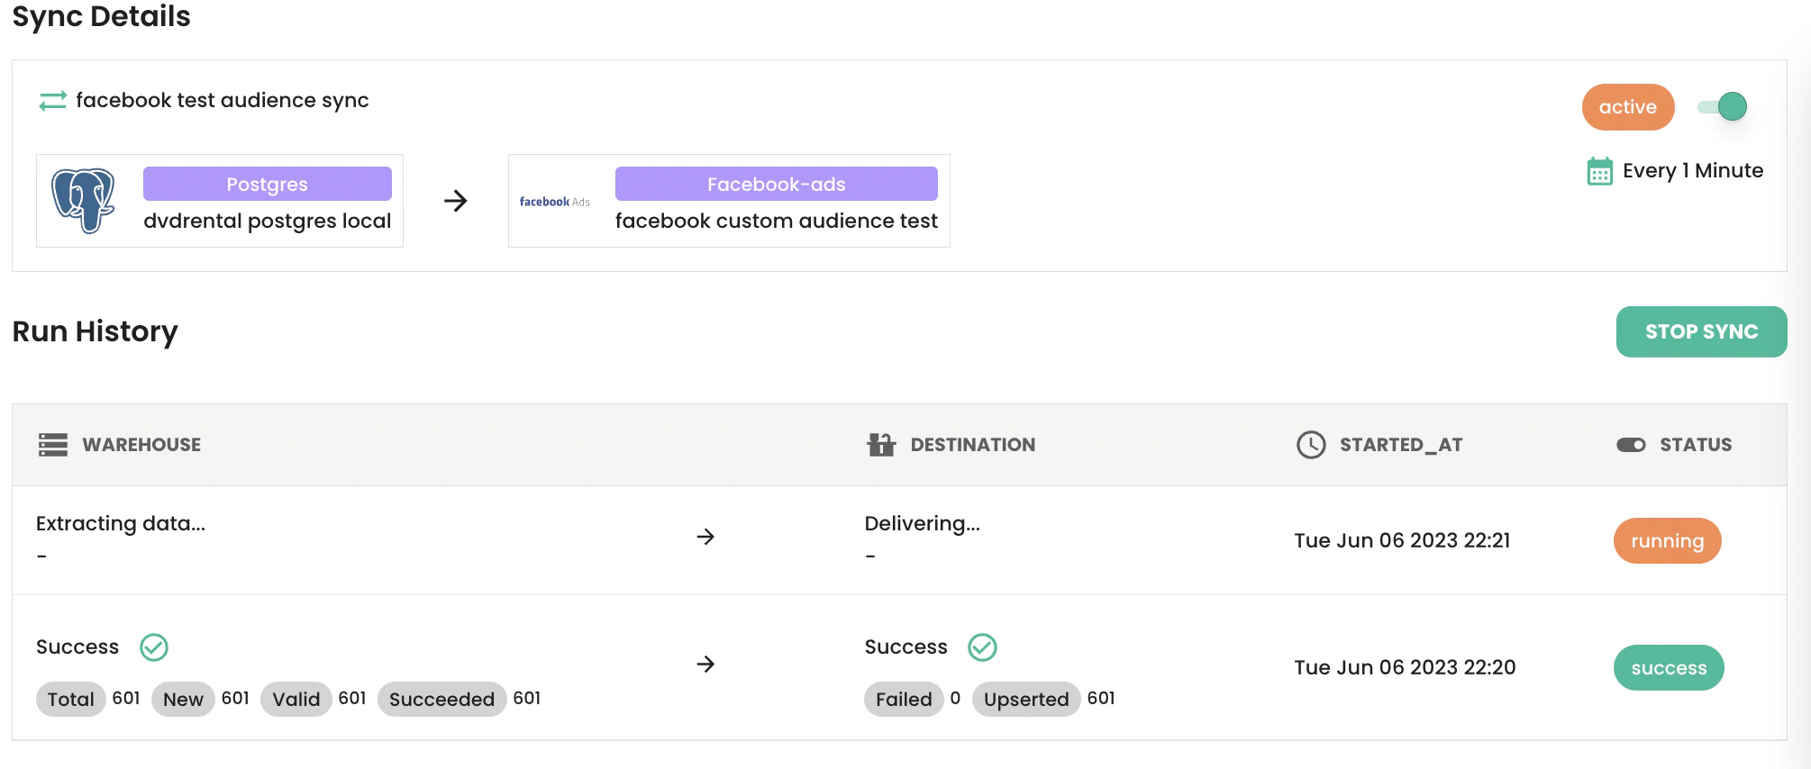
Task: Toggle the sync active switch off
Action: pyautogui.click(x=1723, y=106)
